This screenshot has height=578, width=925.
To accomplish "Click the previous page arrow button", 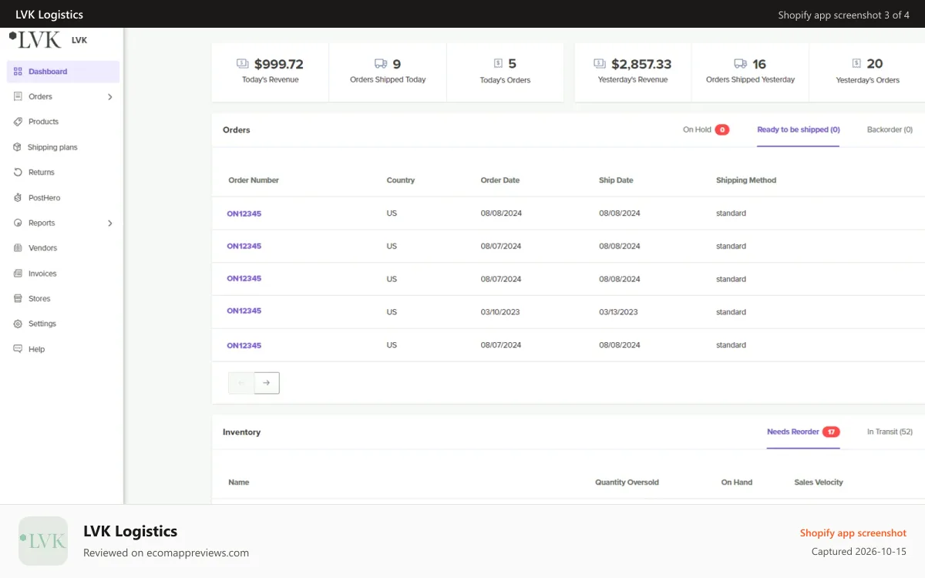I will click(241, 383).
